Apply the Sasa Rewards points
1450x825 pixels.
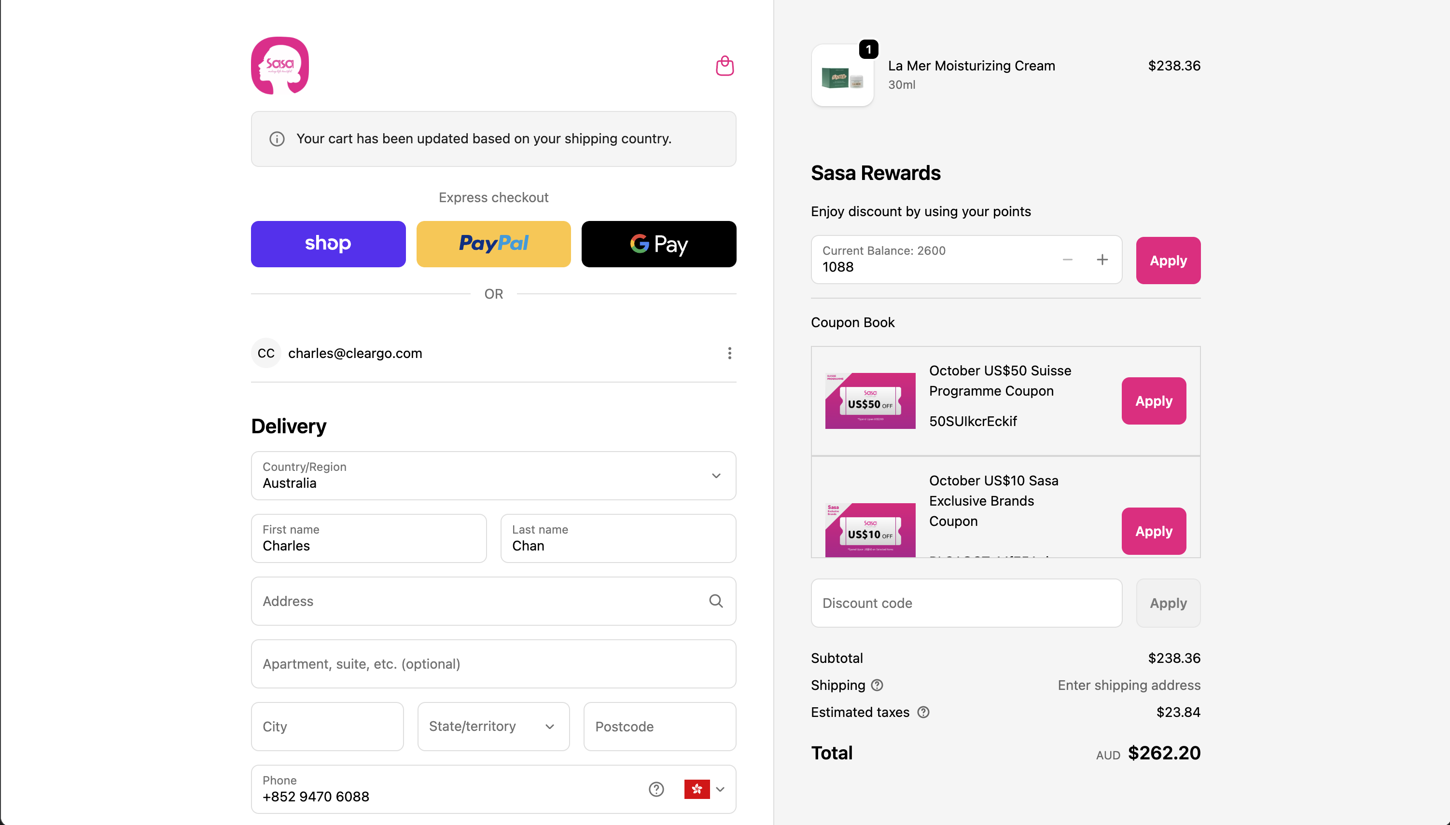1168,260
